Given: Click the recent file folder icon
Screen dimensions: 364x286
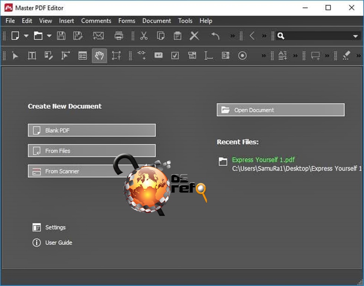Looking at the screenshot, I should point(223,161).
